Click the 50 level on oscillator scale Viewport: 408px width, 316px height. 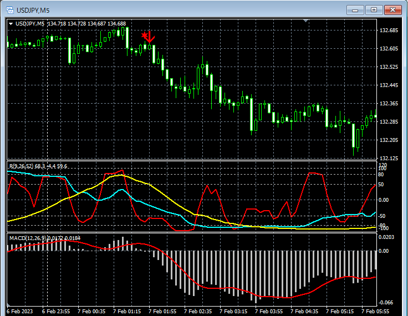(x=381, y=184)
